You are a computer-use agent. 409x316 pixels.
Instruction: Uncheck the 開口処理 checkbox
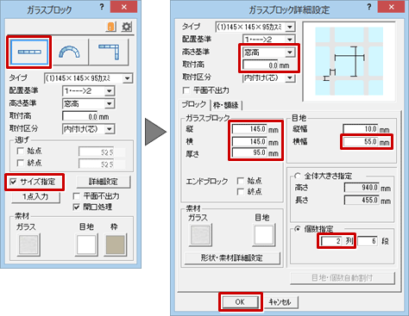[x=77, y=207]
